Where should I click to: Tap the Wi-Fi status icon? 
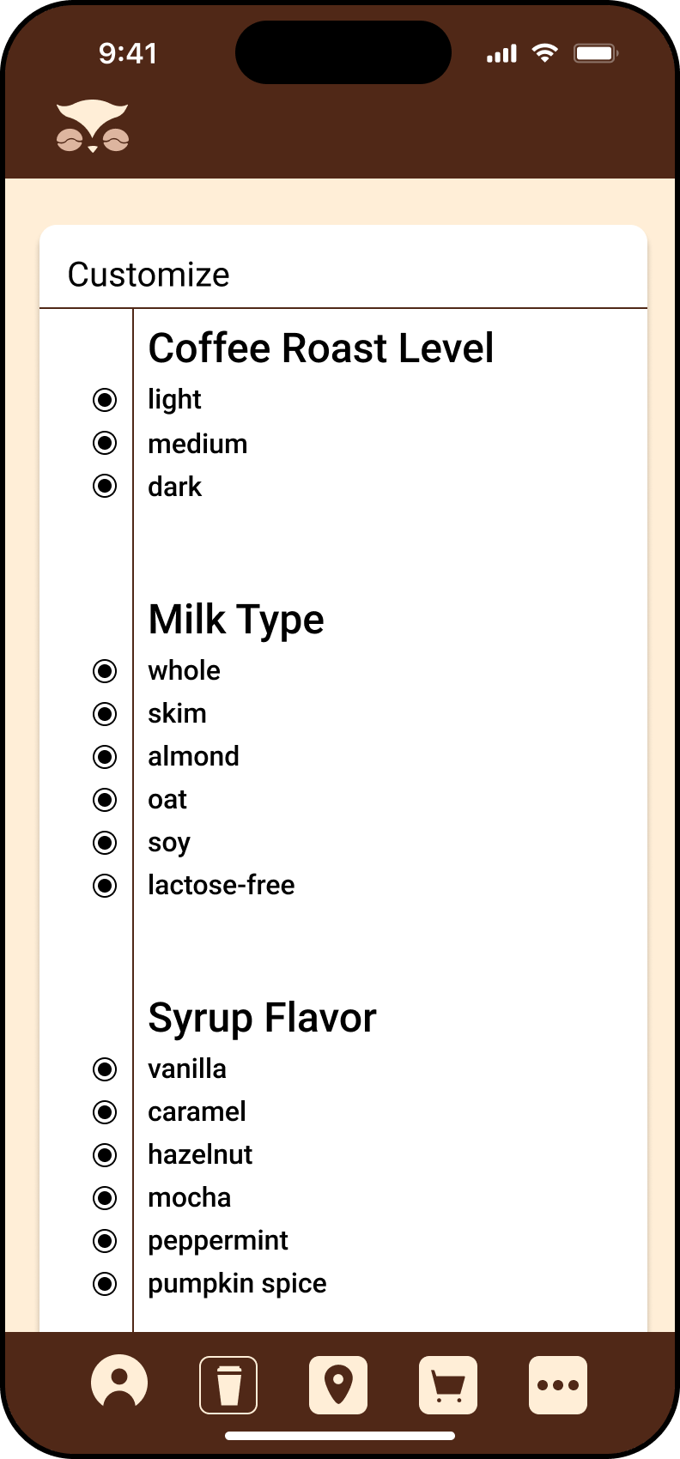pos(544,53)
